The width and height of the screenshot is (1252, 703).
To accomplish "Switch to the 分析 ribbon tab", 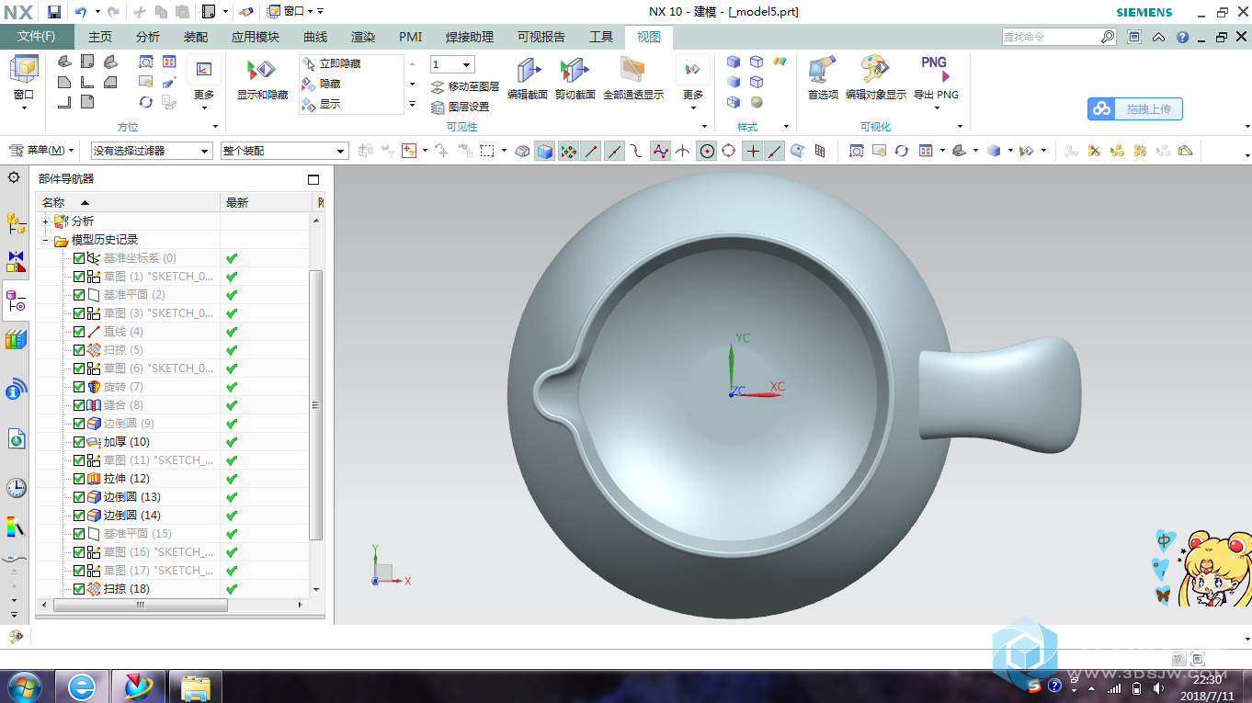I will point(148,37).
